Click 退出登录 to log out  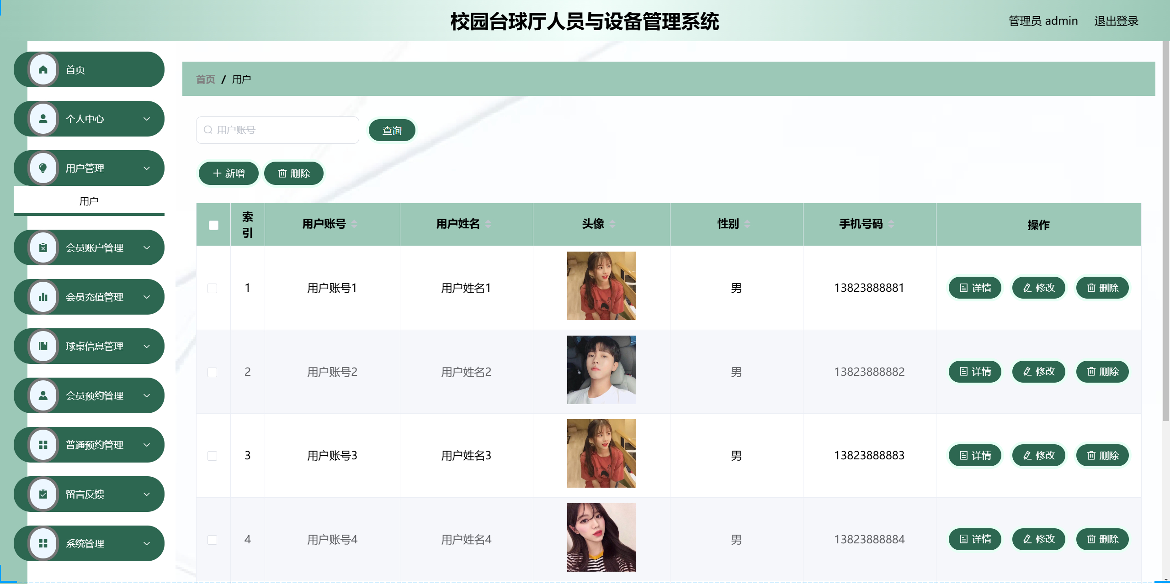tap(1116, 21)
